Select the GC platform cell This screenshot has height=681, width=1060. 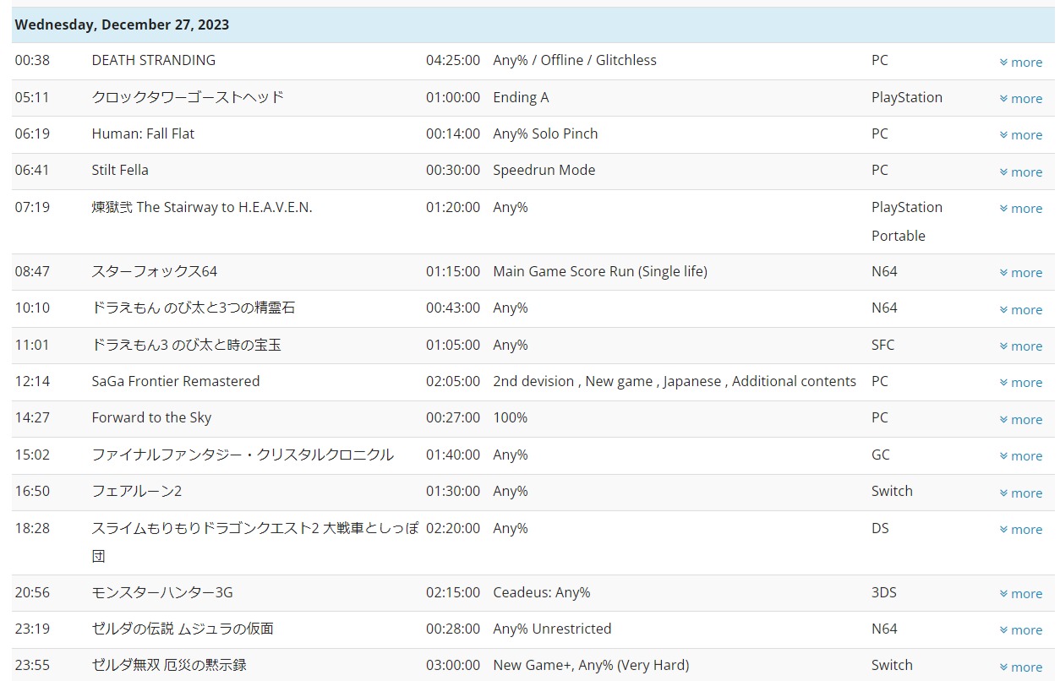881,455
